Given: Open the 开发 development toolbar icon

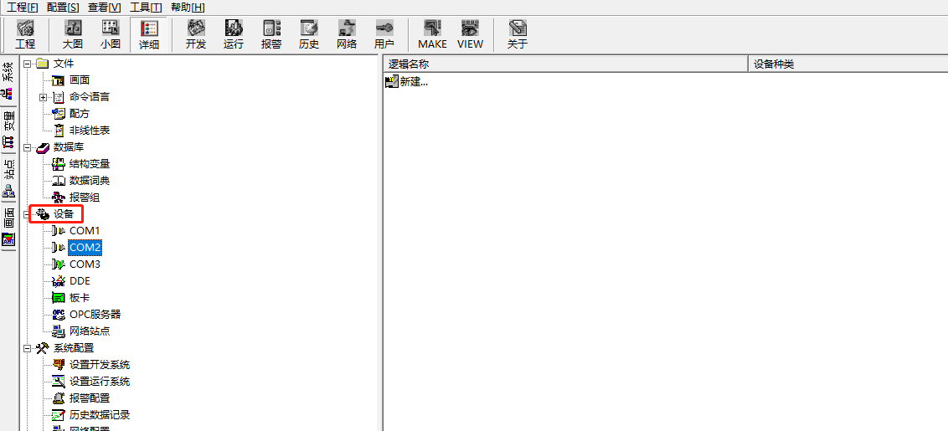Looking at the screenshot, I should 196,34.
